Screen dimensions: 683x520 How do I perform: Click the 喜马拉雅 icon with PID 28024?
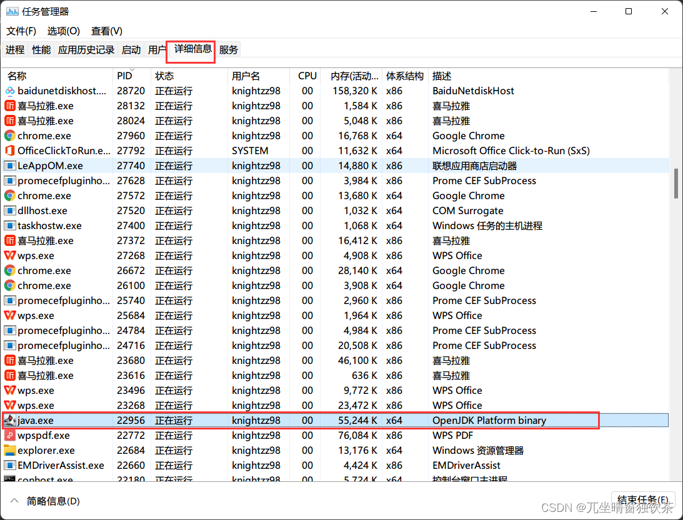click(x=9, y=121)
